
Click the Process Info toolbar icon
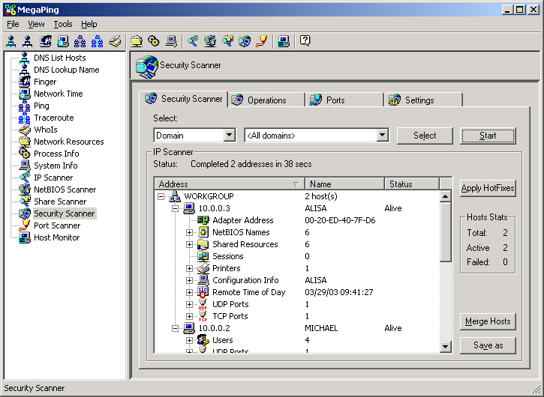pyautogui.click(x=154, y=41)
